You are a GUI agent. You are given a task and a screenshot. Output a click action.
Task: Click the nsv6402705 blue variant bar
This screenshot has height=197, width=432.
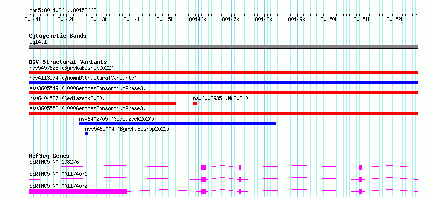(x=178, y=123)
